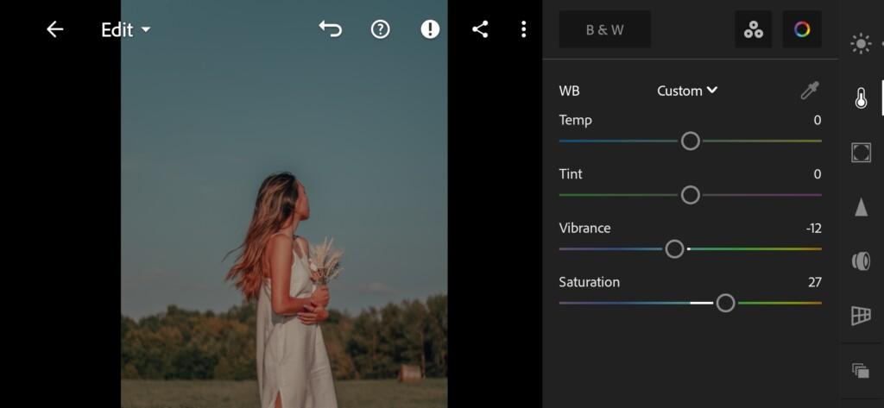The image size is (884, 408).
Task: Click the WB label
Action: pos(569,91)
